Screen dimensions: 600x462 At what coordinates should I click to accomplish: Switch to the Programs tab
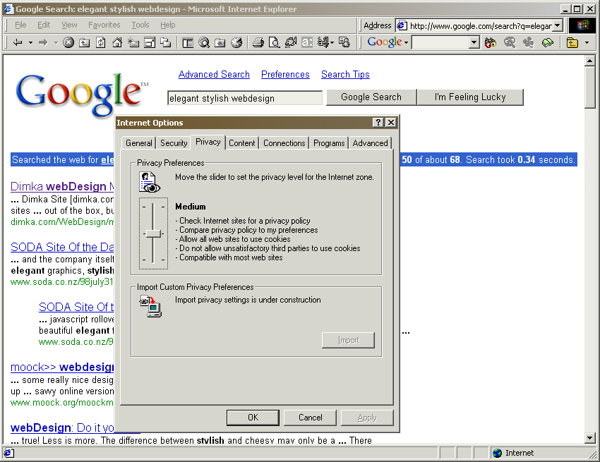[x=329, y=143]
